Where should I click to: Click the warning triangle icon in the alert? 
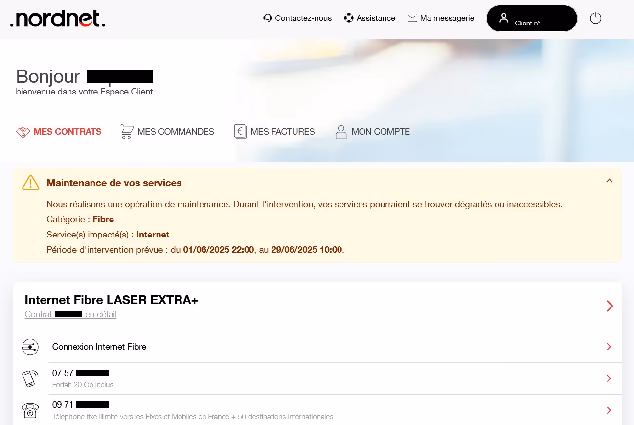(30, 182)
